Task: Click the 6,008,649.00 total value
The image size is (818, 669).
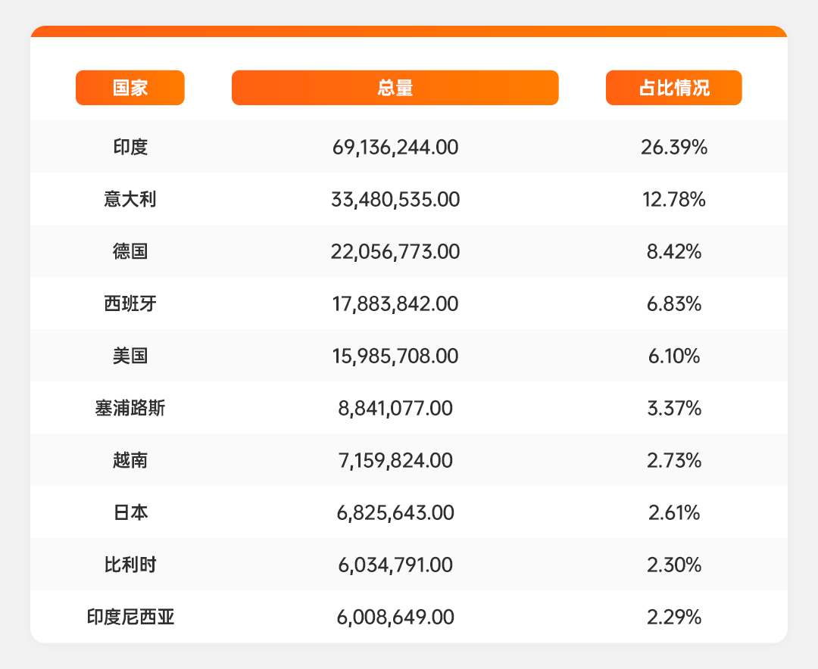Action: (395, 617)
